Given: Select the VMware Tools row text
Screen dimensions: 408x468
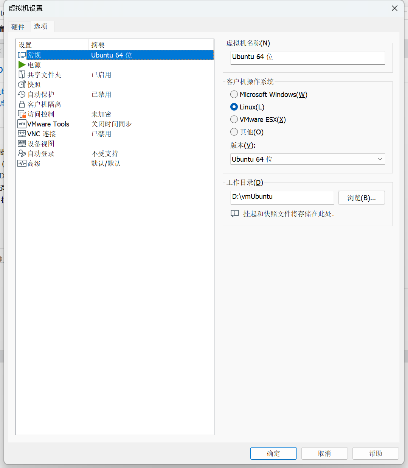Looking at the screenshot, I should coord(48,124).
